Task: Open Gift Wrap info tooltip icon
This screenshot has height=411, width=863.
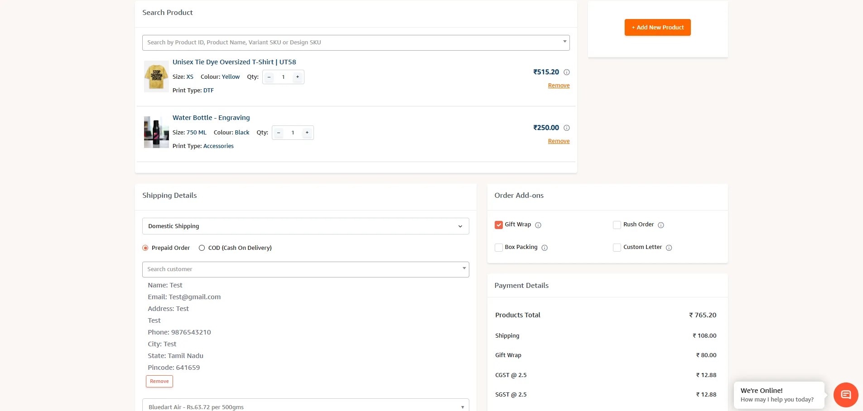Action: 538,225
